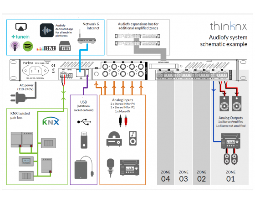
Task: Click the KNX logo
Action: (51, 121)
